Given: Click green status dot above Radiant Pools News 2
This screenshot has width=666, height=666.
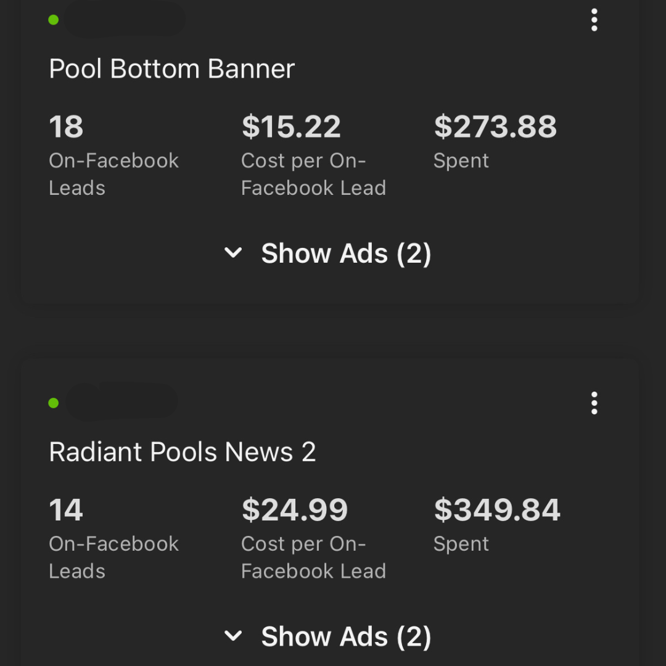Looking at the screenshot, I should point(54,403).
